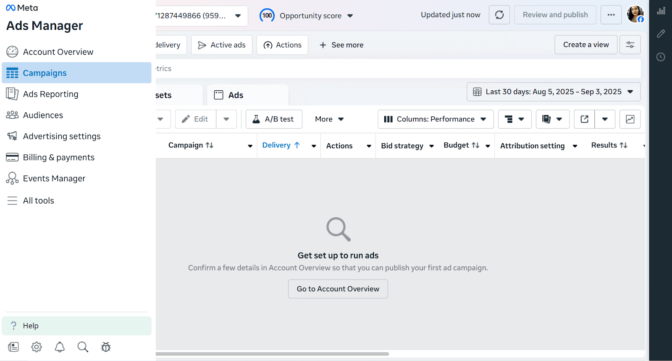
Task: Click the edit pencil in right rail
Action: [661, 34]
